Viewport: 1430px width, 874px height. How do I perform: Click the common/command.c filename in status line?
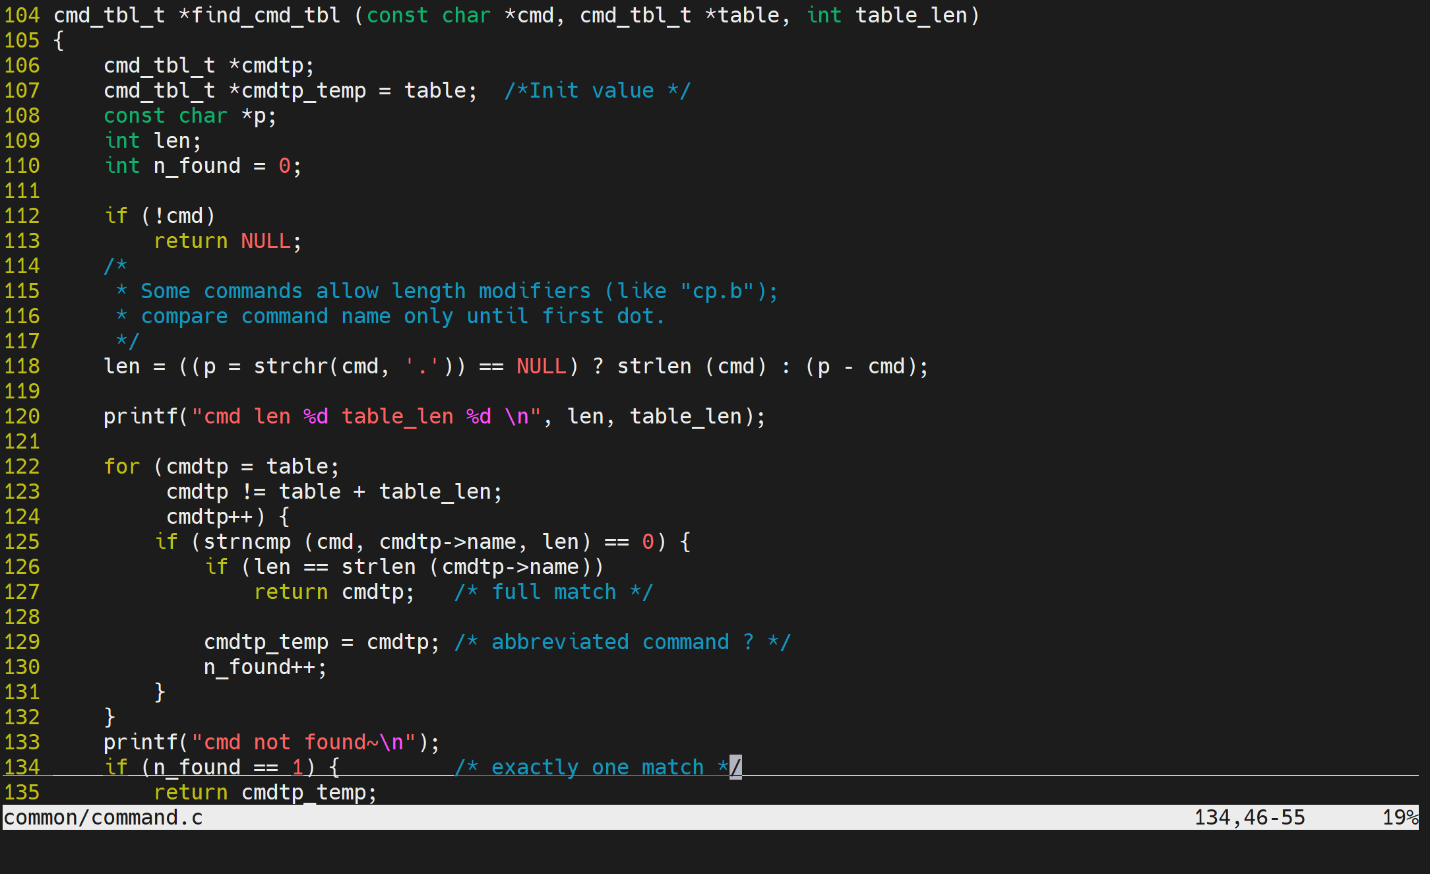[x=104, y=817]
